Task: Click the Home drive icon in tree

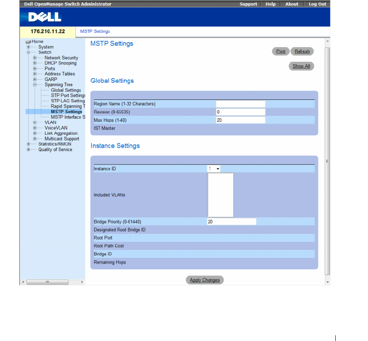Action: point(28,42)
